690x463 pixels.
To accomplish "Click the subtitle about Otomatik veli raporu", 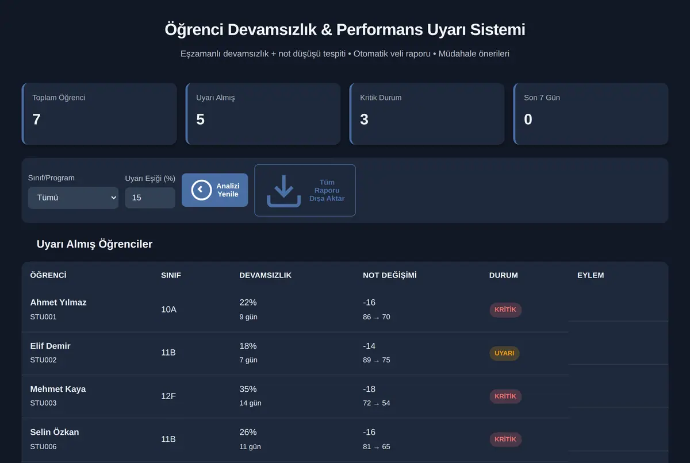I will (x=345, y=53).
